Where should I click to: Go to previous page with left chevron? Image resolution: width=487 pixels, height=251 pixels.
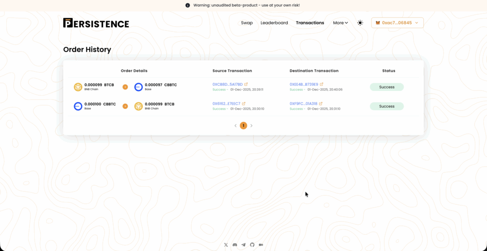point(235,126)
